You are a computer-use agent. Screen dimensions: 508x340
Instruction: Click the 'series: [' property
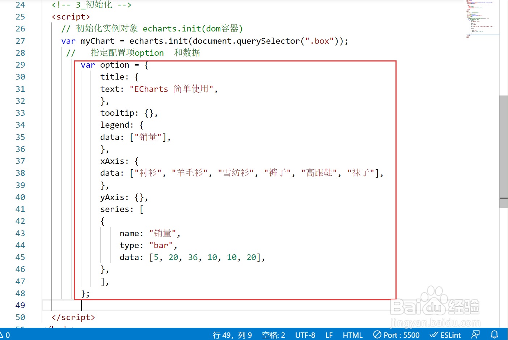pyautogui.click(x=122, y=209)
